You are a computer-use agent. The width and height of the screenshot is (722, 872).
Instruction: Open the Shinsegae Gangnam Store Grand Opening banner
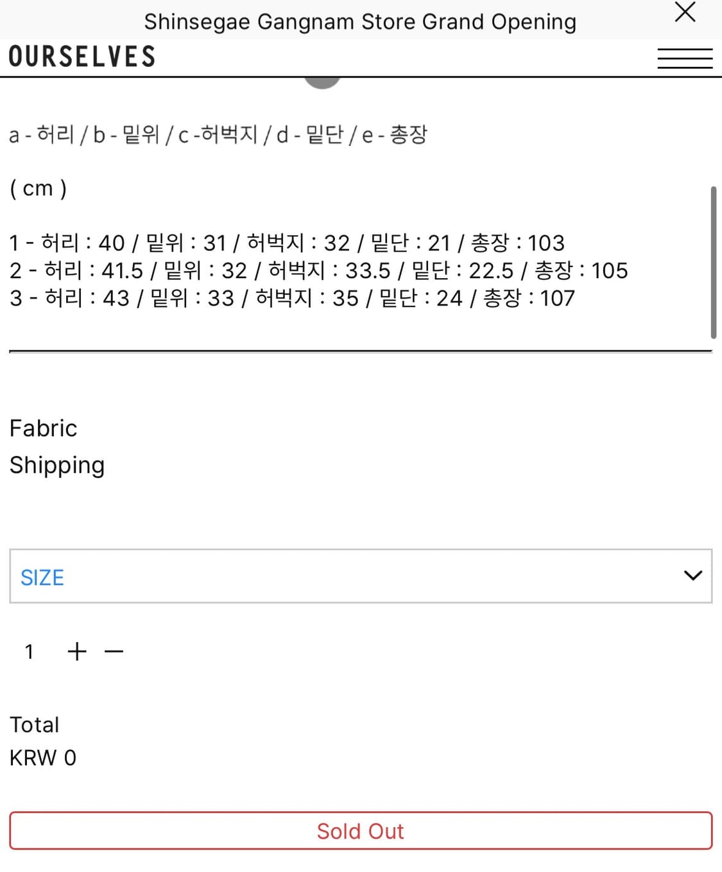361,21
